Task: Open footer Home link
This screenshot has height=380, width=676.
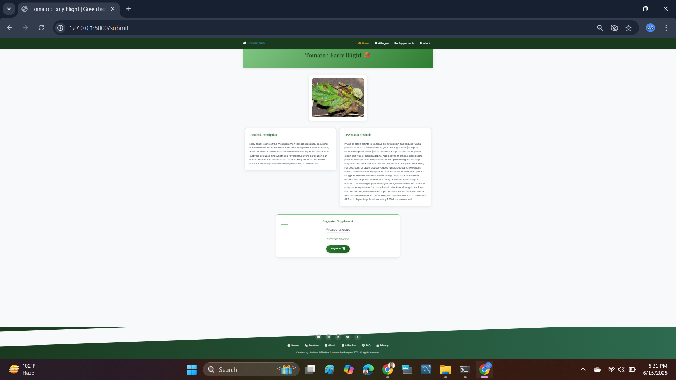Action: (293, 346)
